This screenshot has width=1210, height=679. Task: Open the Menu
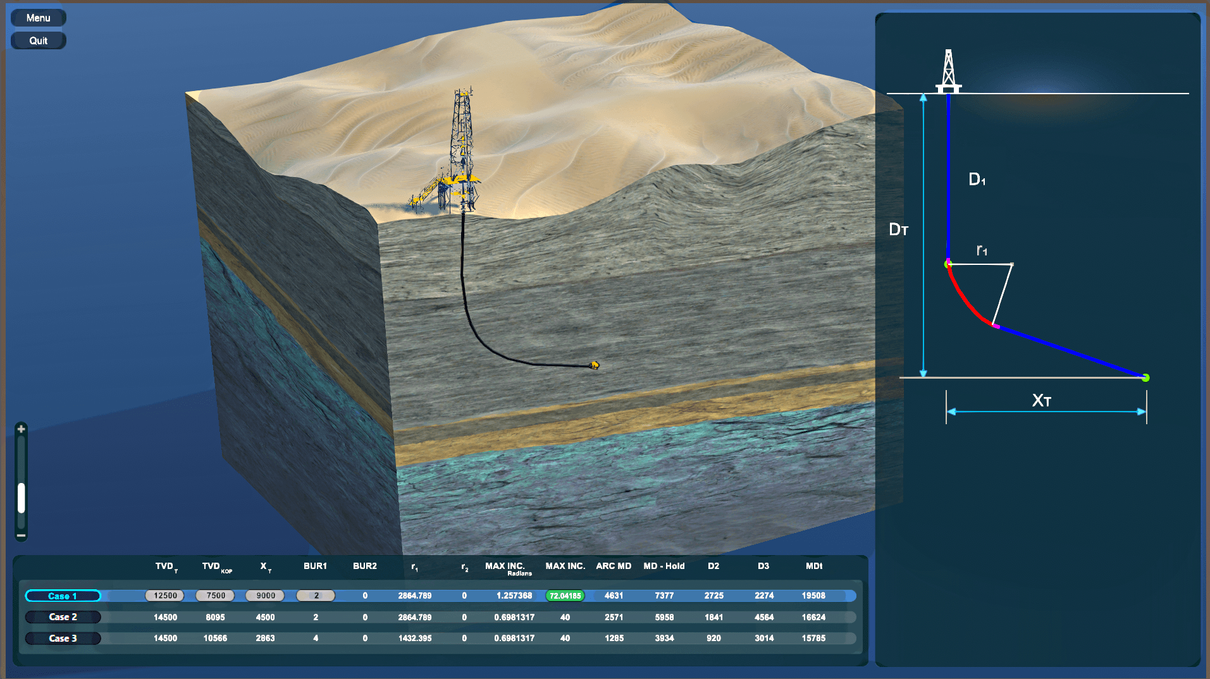[38, 17]
